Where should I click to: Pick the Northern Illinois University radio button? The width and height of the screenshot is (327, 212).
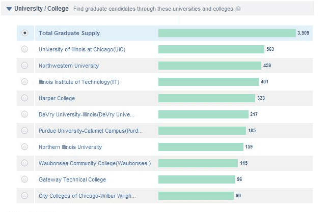[24, 147]
